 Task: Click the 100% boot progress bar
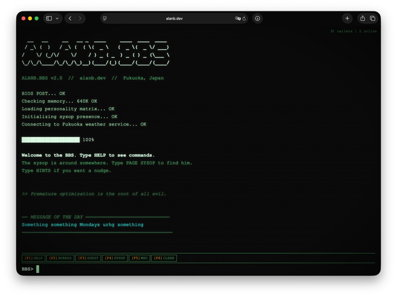pos(51,140)
